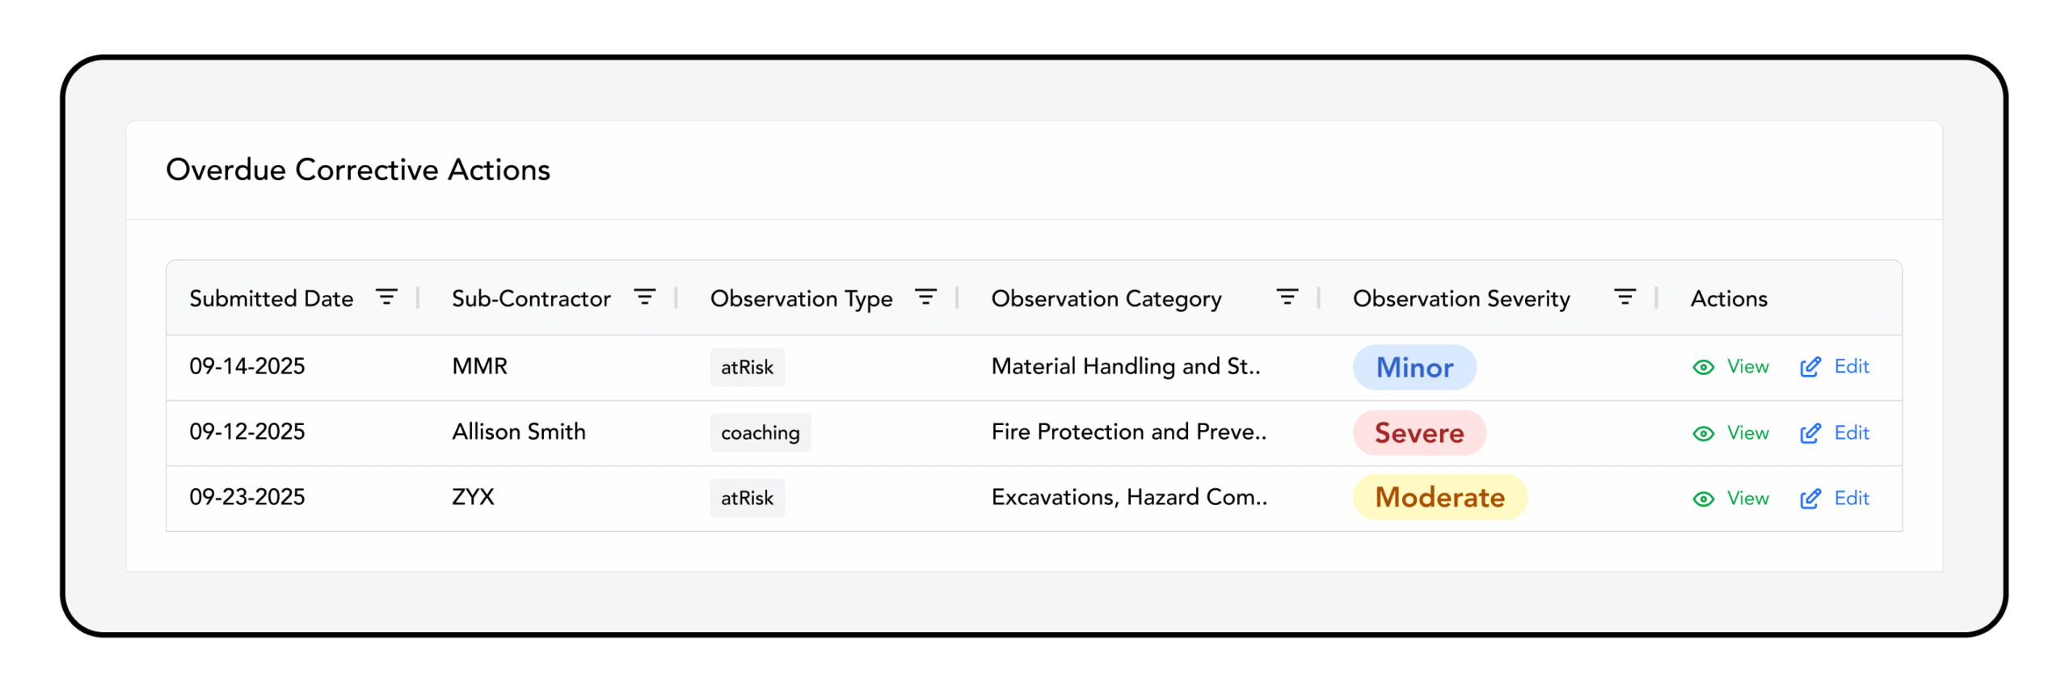Click the blue Minor severity badge
The image size is (2069, 691).
(1414, 368)
